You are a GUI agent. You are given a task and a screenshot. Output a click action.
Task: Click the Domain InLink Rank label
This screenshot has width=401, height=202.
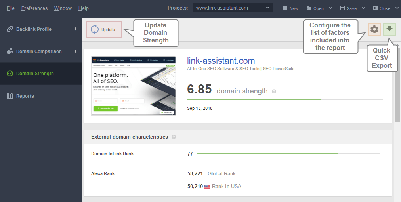[112, 154]
